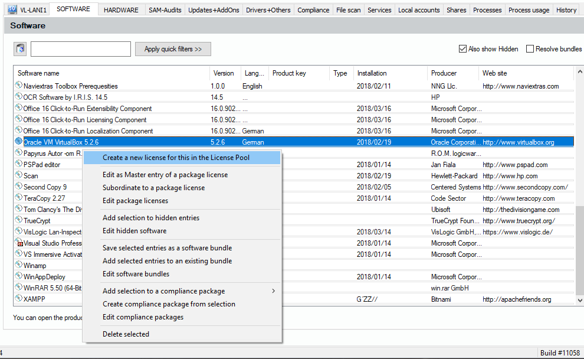This screenshot has width=584, height=359.
Task: Click into the quick filter text field
Action: coord(81,49)
